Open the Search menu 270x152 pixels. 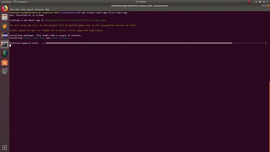(x=30, y=10)
